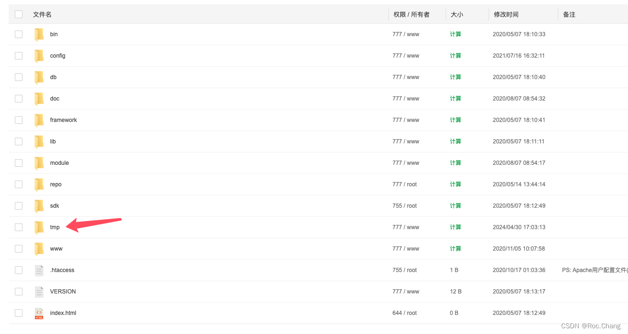Toggle the select-all checkbox in header
Screen dimensions: 628x334
point(19,14)
